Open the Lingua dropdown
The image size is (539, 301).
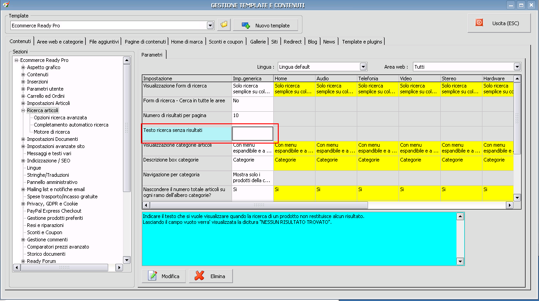pyautogui.click(x=363, y=67)
